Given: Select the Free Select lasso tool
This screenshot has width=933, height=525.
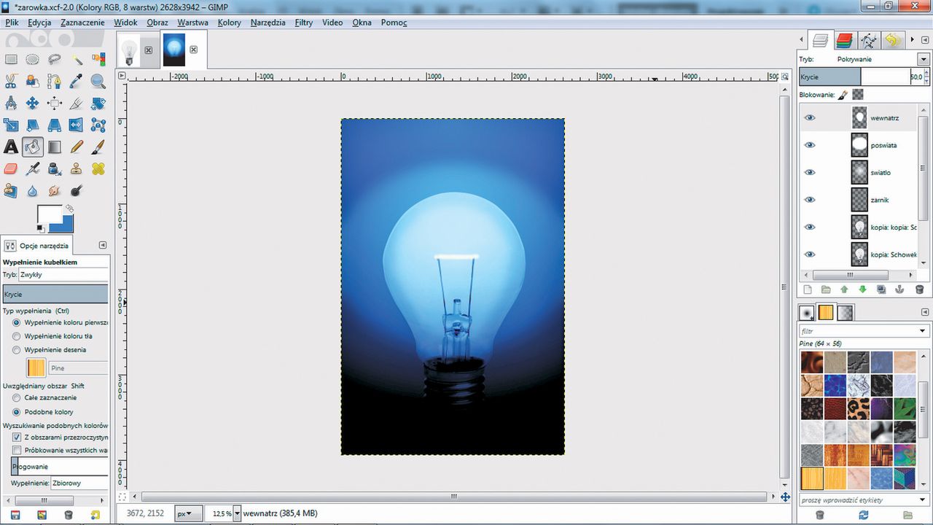Looking at the screenshot, I should (55, 60).
